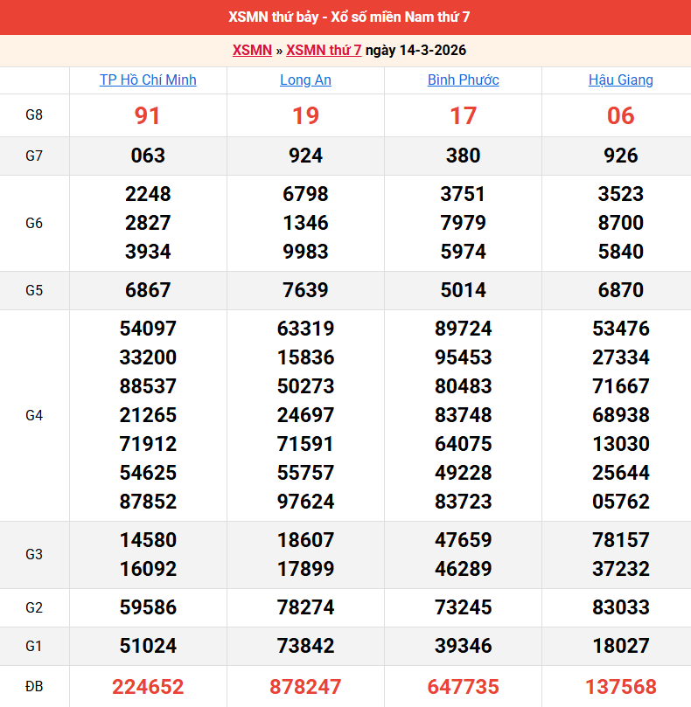Select the Hậu Giang province link

point(620,80)
